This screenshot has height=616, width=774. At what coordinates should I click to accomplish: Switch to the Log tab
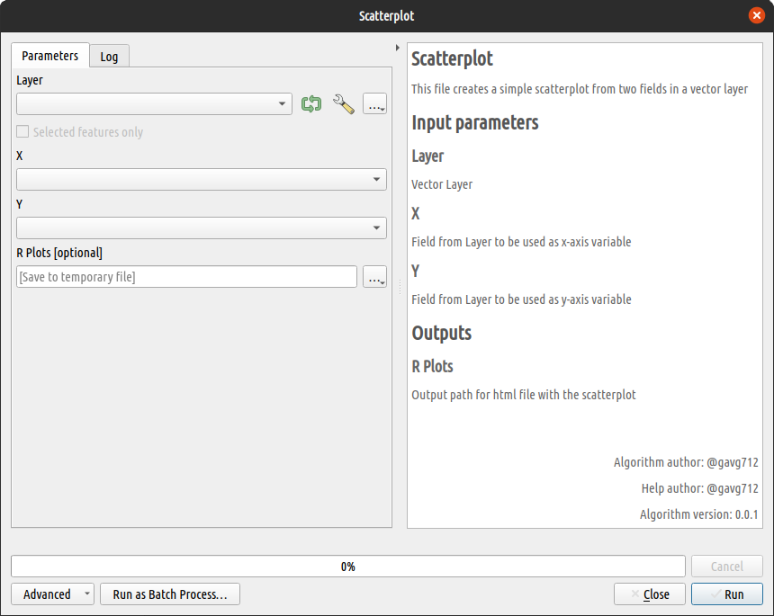coord(109,57)
